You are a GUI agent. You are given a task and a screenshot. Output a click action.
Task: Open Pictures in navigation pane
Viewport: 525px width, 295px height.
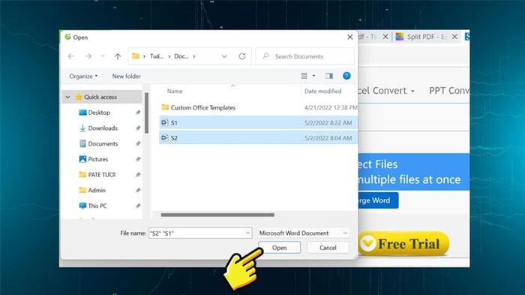coord(98,159)
